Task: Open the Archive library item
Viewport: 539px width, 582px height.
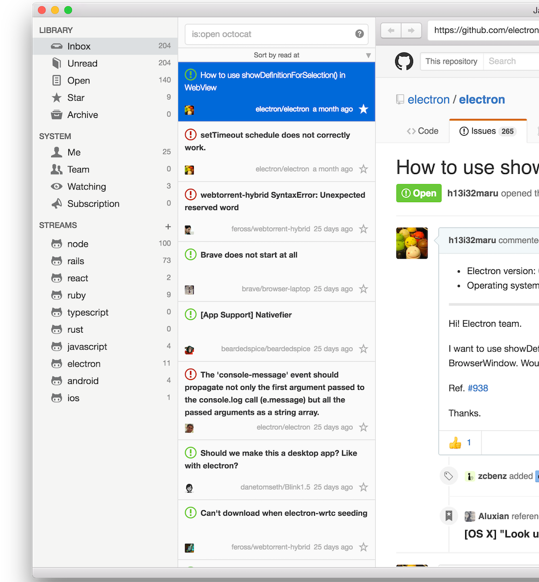Action: pos(105,115)
